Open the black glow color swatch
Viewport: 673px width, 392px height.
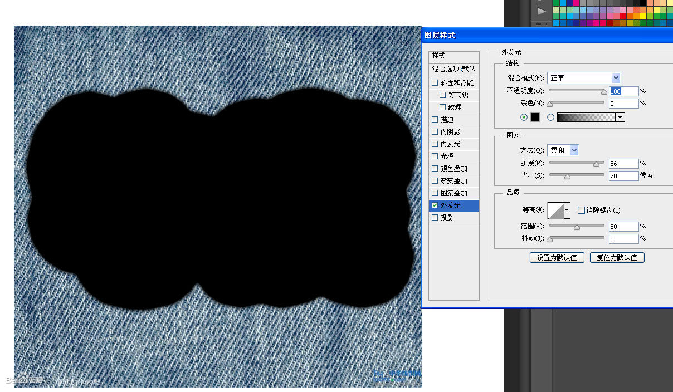pos(535,117)
